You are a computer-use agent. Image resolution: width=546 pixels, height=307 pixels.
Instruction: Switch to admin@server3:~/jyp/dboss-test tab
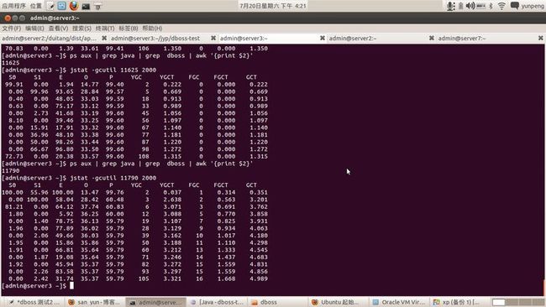coord(155,39)
